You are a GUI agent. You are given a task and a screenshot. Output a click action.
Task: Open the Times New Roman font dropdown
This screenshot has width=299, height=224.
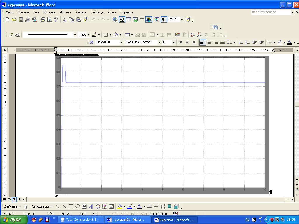click(x=159, y=42)
